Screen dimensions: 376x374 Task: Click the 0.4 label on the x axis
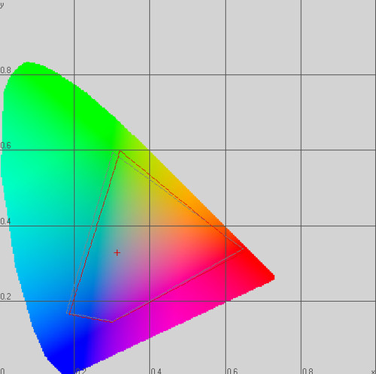(156, 371)
